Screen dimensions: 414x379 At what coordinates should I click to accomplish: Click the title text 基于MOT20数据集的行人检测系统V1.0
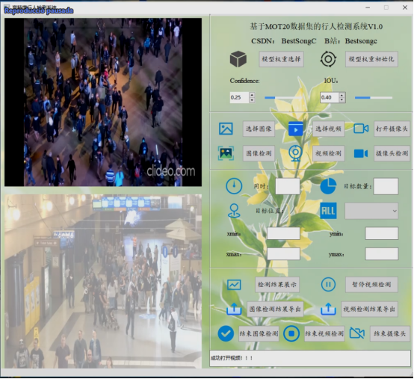click(x=316, y=26)
